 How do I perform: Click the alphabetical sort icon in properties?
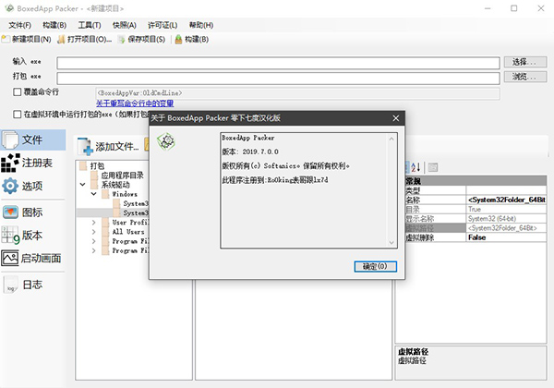pos(415,167)
